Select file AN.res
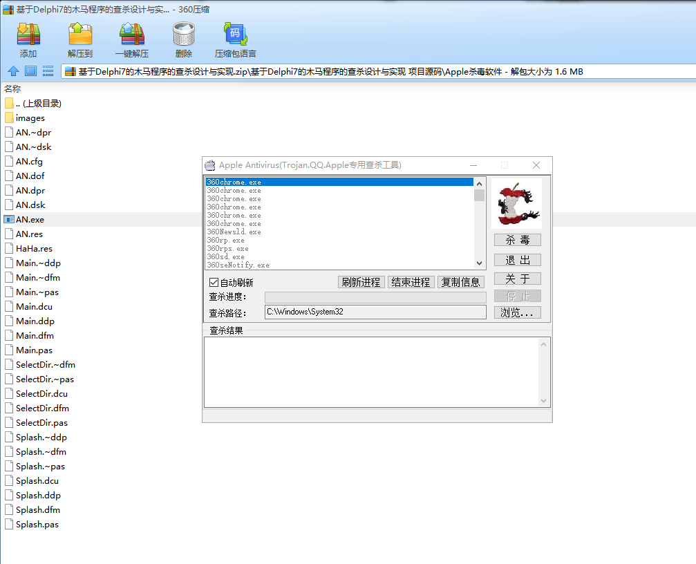The height and width of the screenshot is (564, 696). [x=24, y=234]
